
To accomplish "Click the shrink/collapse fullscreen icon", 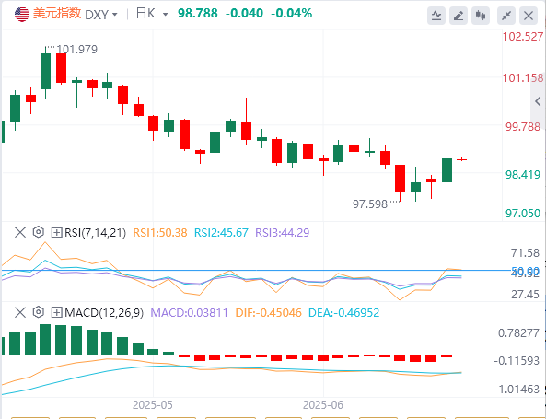I will 506,16.
